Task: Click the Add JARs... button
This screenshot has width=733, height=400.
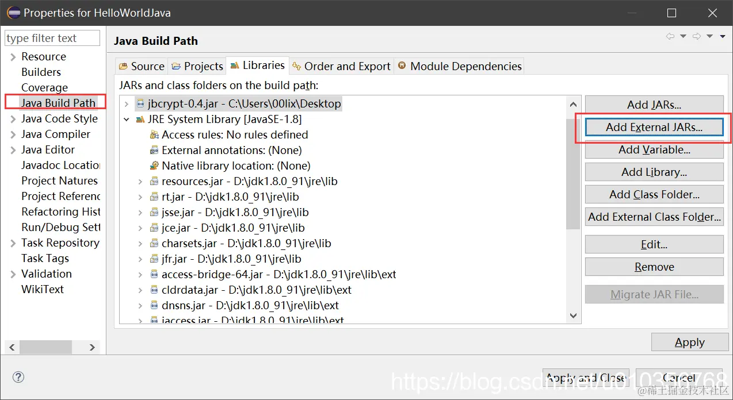Action: click(654, 105)
